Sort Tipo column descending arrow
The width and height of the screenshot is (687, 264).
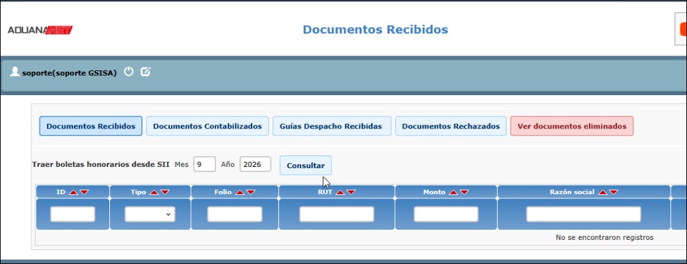click(165, 192)
